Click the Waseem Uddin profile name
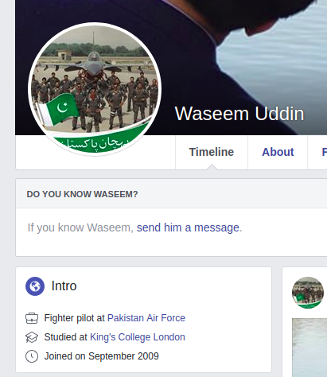This screenshot has height=377, width=327. pos(239,114)
